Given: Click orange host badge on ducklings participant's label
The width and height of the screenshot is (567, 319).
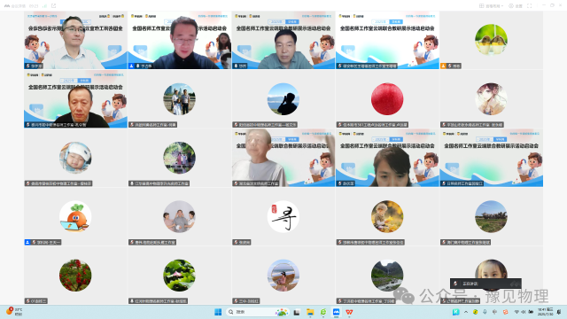Looking at the screenshot, I should coord(443,66).
